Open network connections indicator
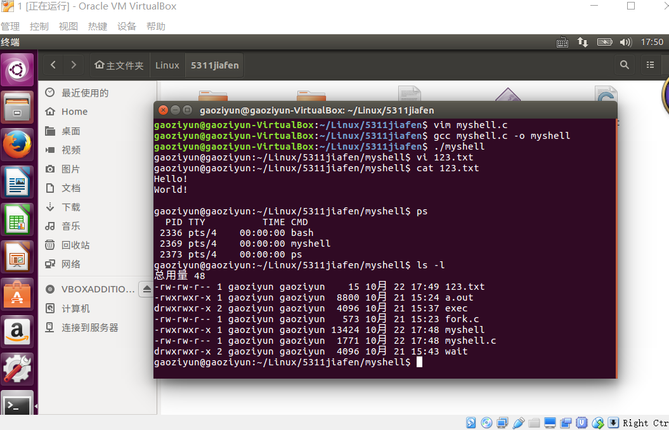Image resolution: width=669 pixels, height=430 pixels. point(583,42)
